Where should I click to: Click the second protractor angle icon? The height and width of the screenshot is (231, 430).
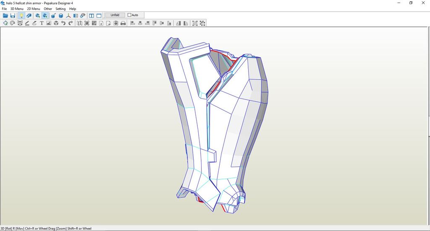coord(186,23)
